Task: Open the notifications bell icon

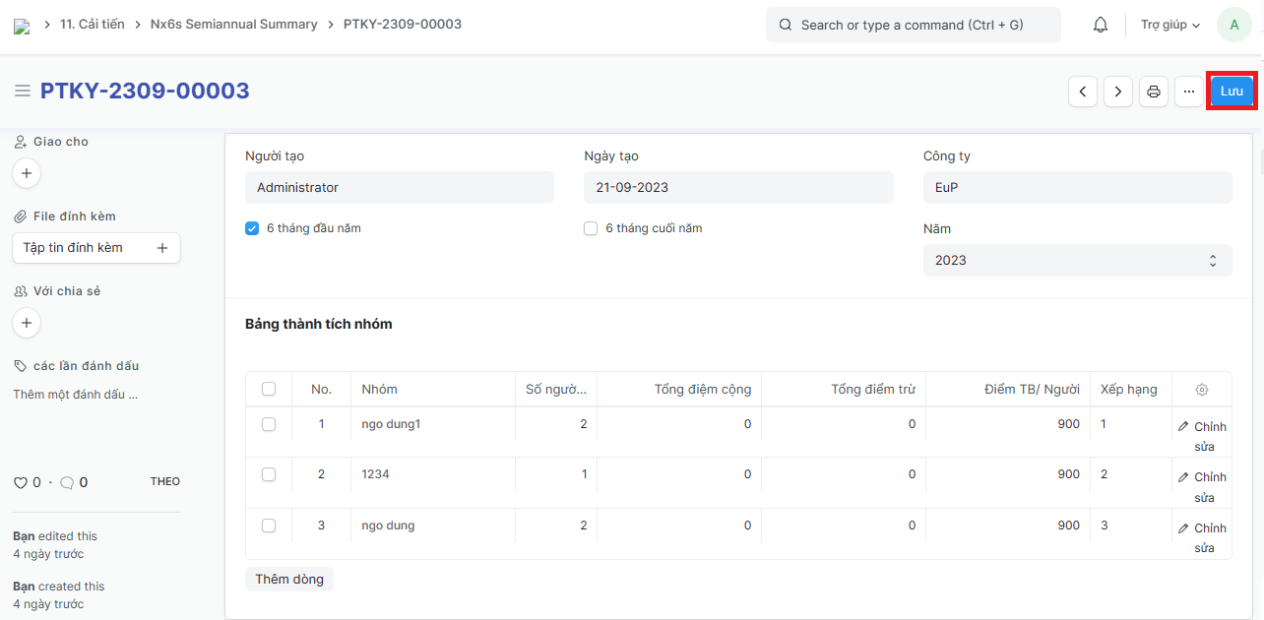Action: click(1101, 25)
